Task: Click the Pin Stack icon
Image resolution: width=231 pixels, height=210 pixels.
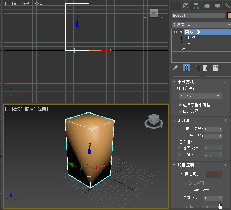Action: pos(175,68)
